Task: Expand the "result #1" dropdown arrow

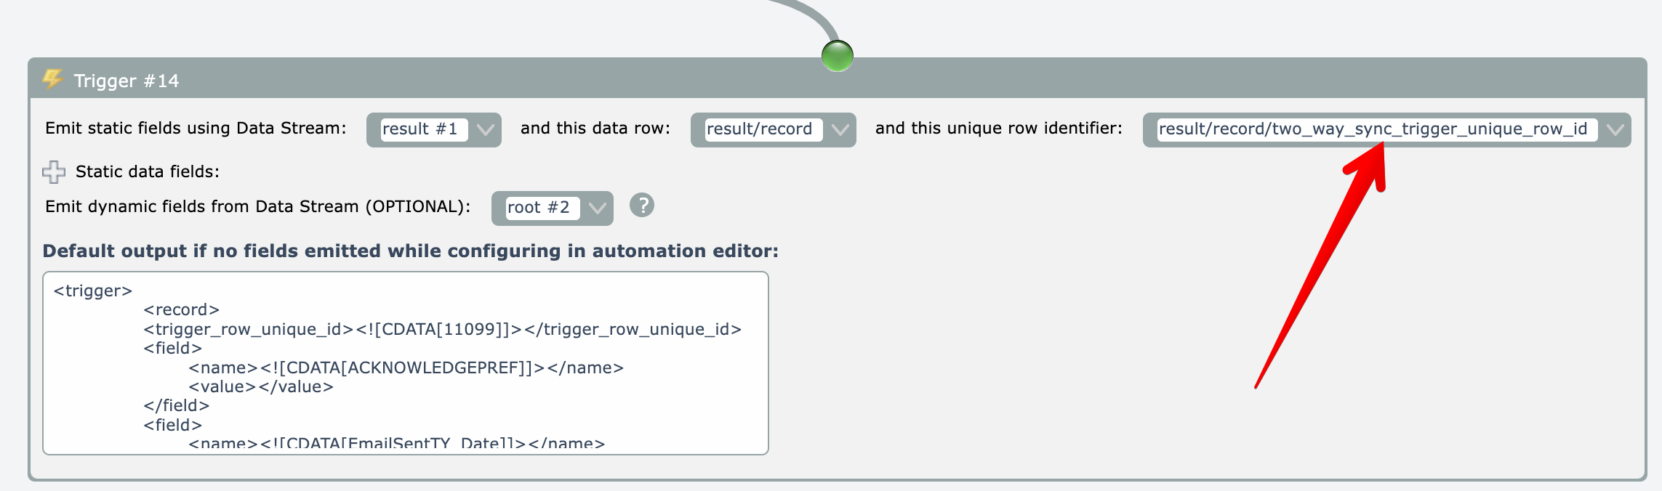Action: [x=485, y=130]
